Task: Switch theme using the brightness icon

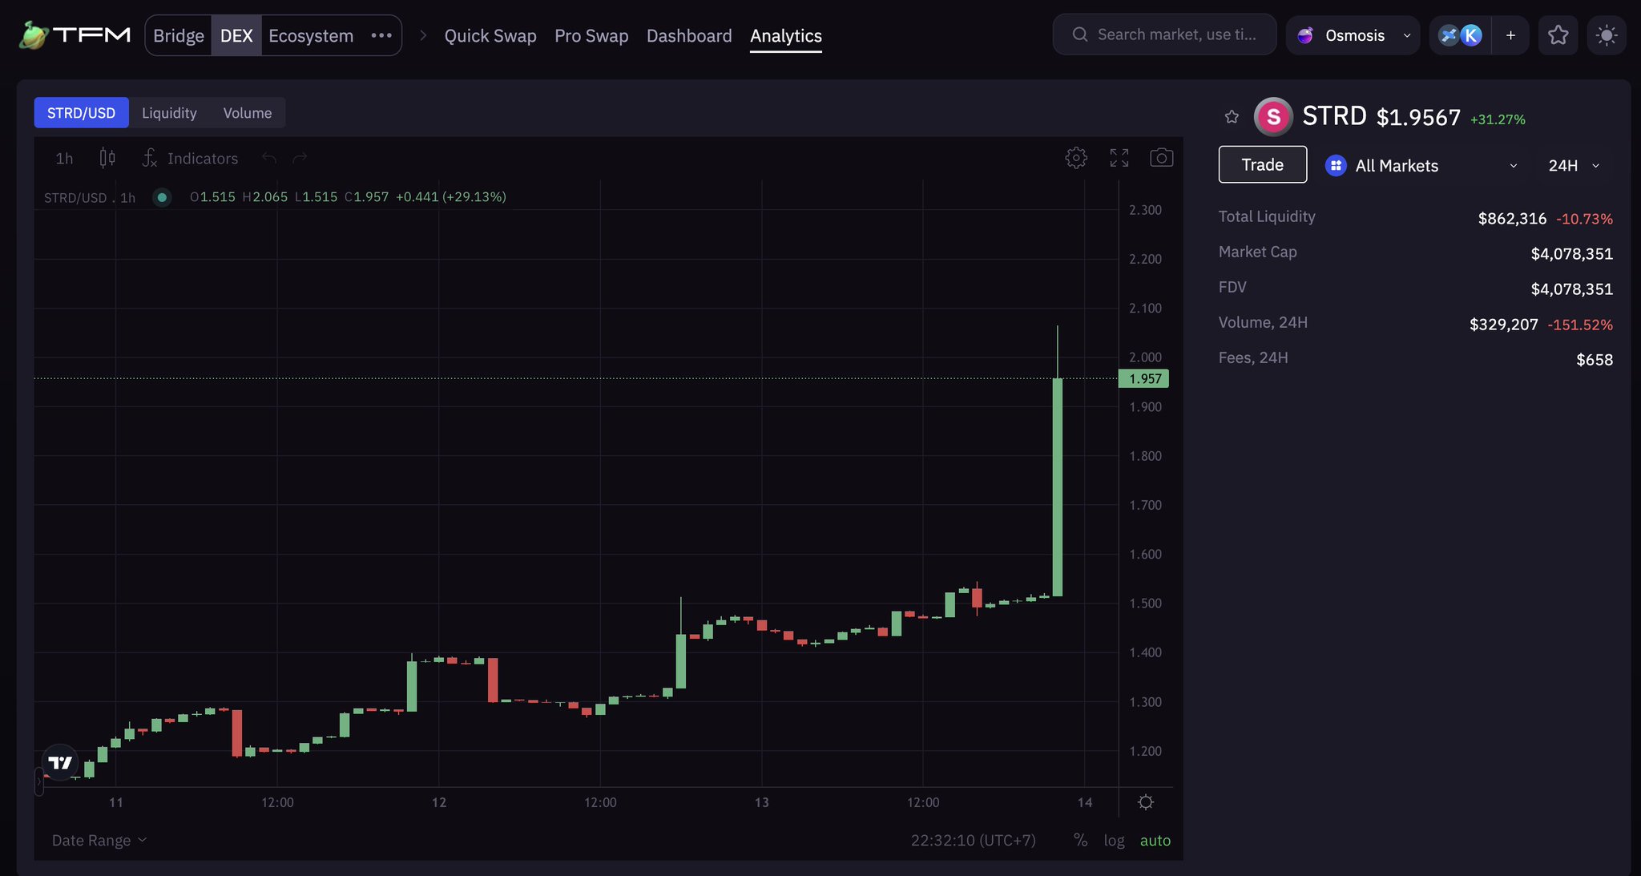Action: pyautogui.click(x=1608, y=34)
